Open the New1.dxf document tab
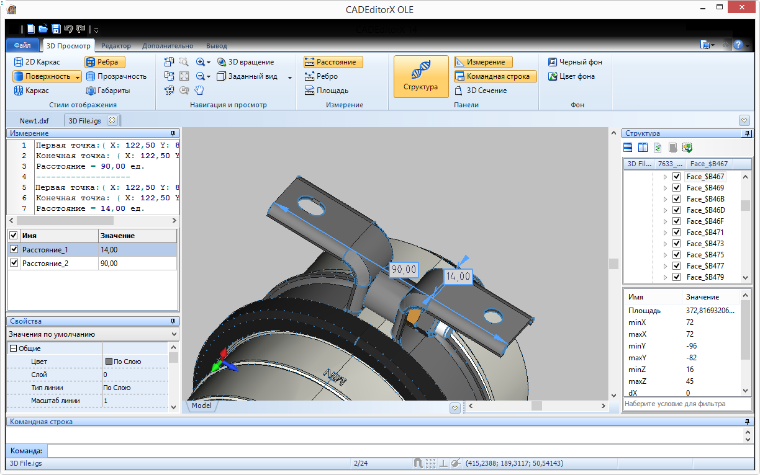760x475 pixels. click(x=34, y=120)
